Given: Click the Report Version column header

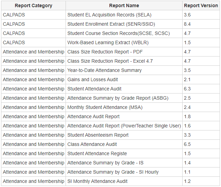Looking at the screenshot, I should (x=201, y=5).
